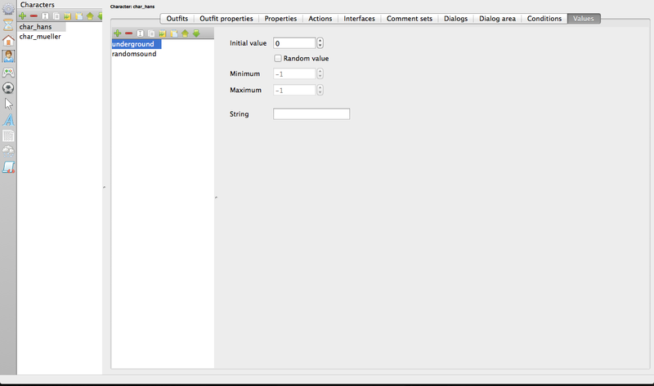Select the cursor arrow sidebar icon
Viewport: 654px width, 386px height.
pyautogui.click(x=9, y=104)
